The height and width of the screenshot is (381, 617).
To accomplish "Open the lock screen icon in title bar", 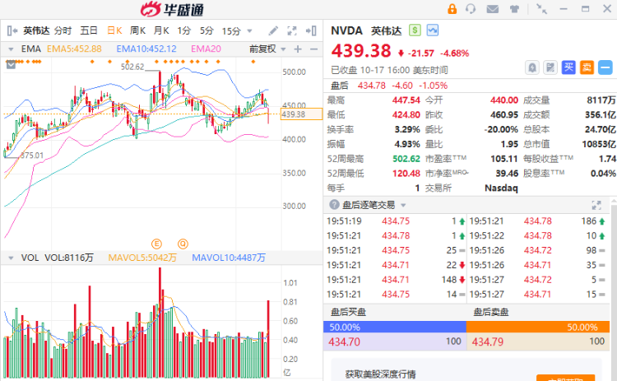I will click(452, 9).
